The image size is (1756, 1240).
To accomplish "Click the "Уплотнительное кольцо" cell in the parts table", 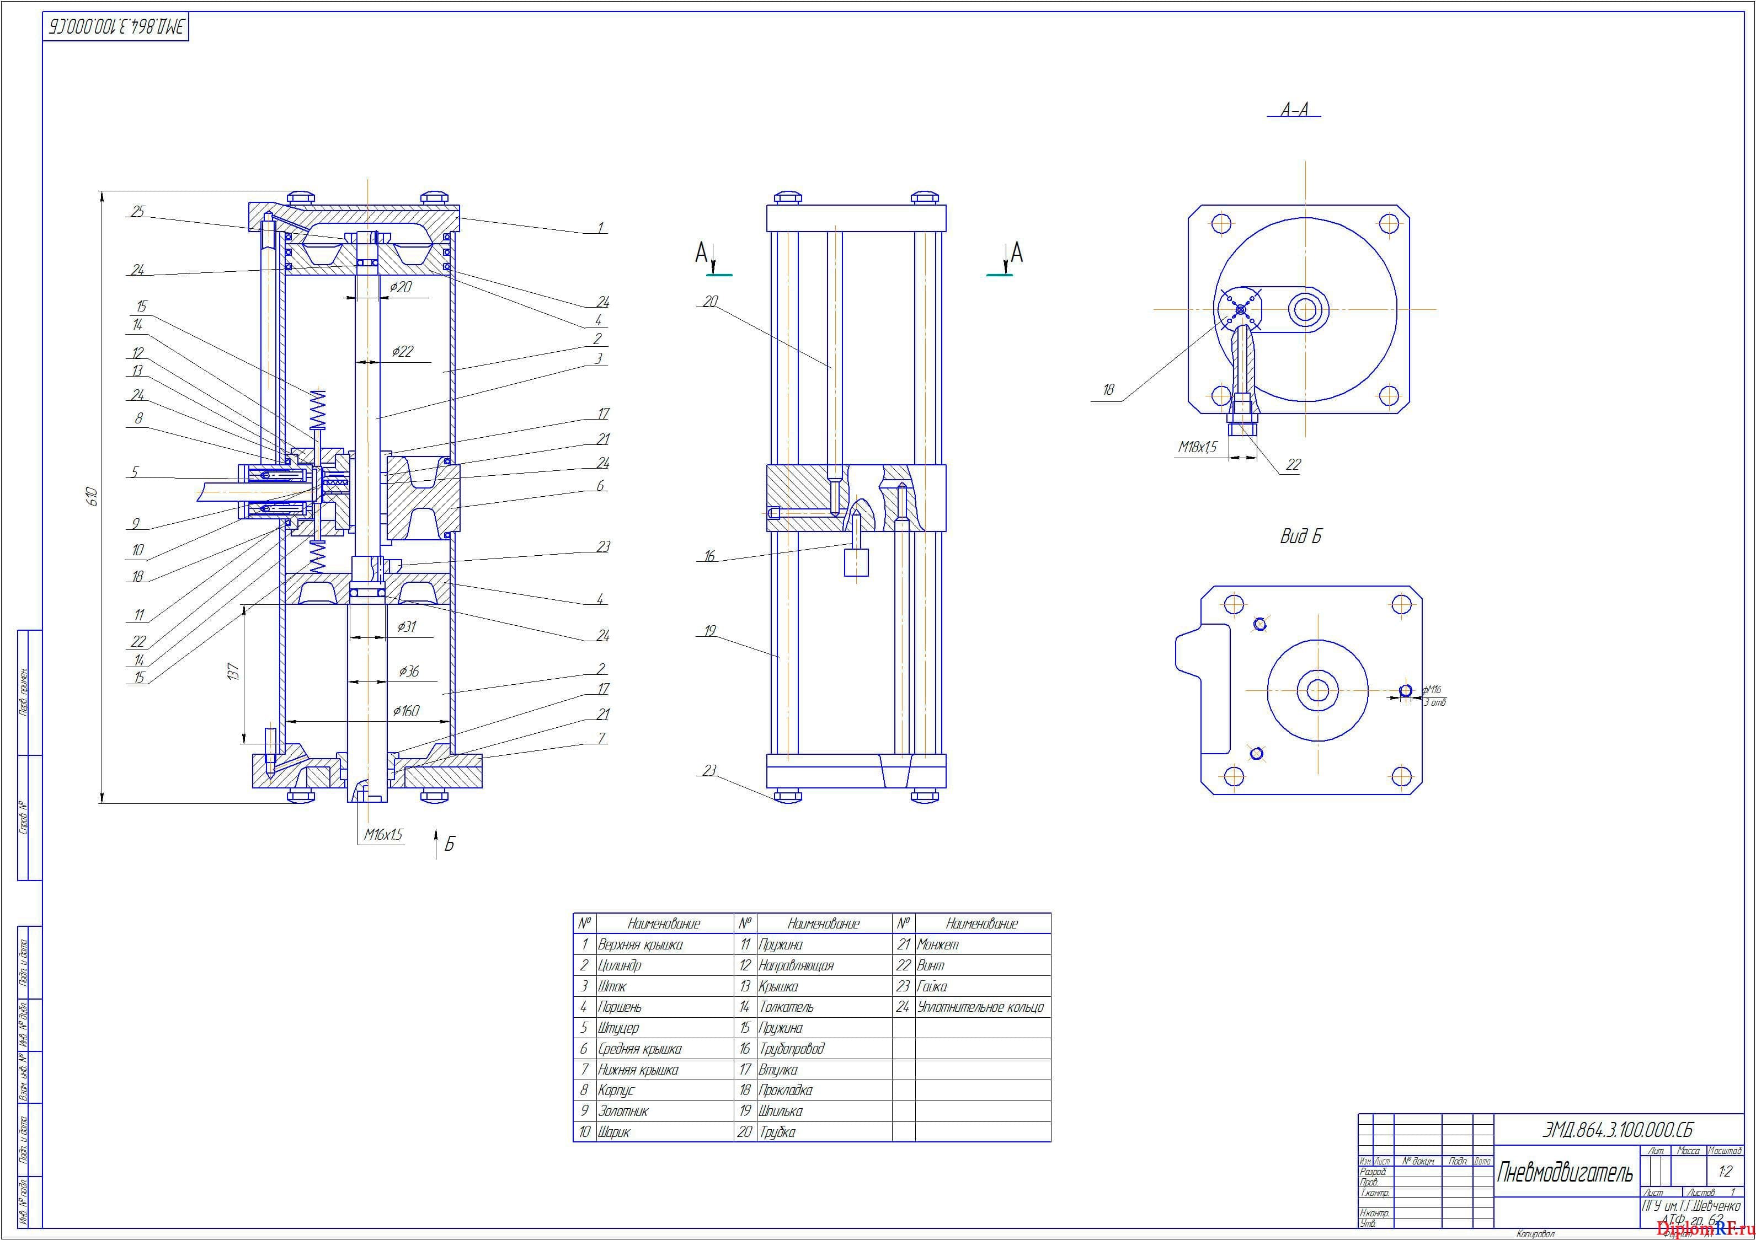I will (980, 1007).
